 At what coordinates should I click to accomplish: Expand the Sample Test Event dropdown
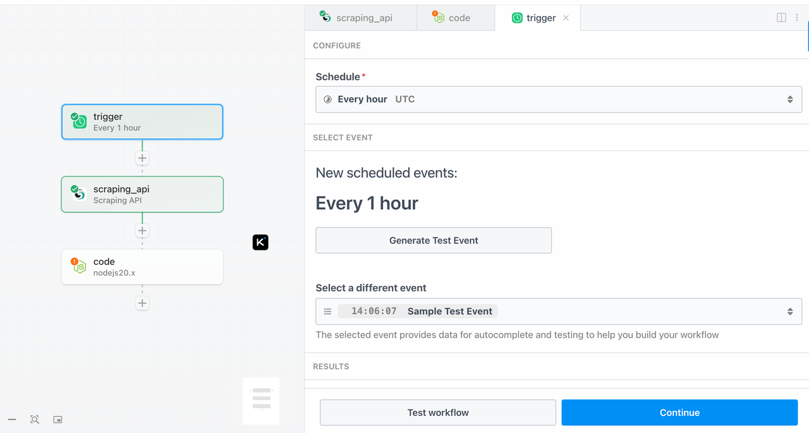click(x=559, y=312)
